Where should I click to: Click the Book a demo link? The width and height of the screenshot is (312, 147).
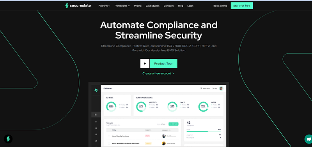(220, 6)
